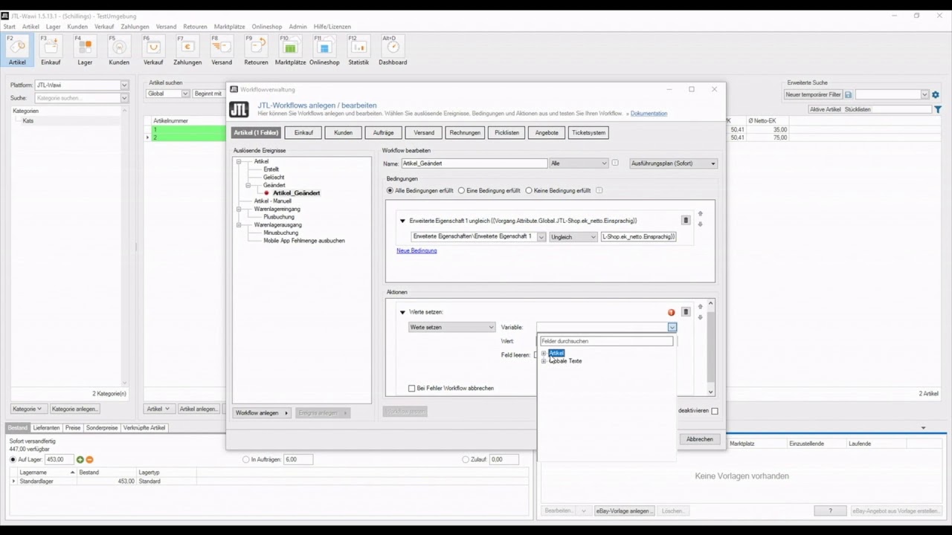Open the Variable dropdown arrow
The height and width of the screenshot is (535, 952).
tap(672, 327)
